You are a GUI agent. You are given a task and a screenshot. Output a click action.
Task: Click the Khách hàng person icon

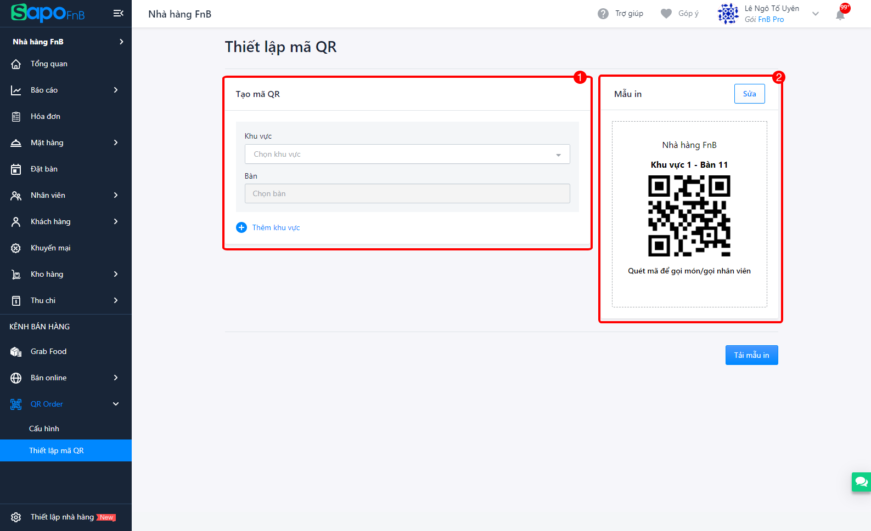click(16, 222)
